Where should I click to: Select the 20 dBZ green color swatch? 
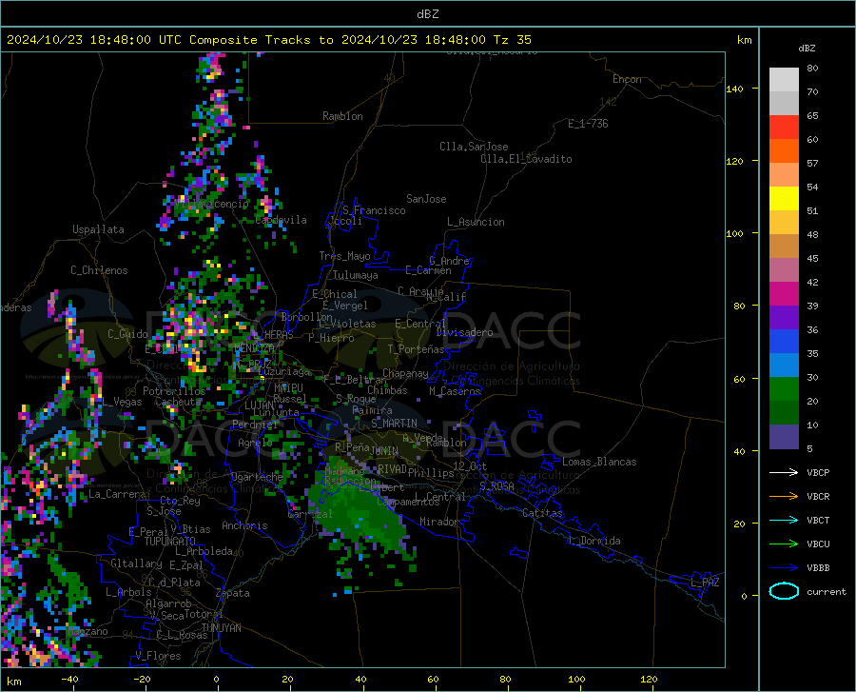pyautogui.click(x=784, y=389)
